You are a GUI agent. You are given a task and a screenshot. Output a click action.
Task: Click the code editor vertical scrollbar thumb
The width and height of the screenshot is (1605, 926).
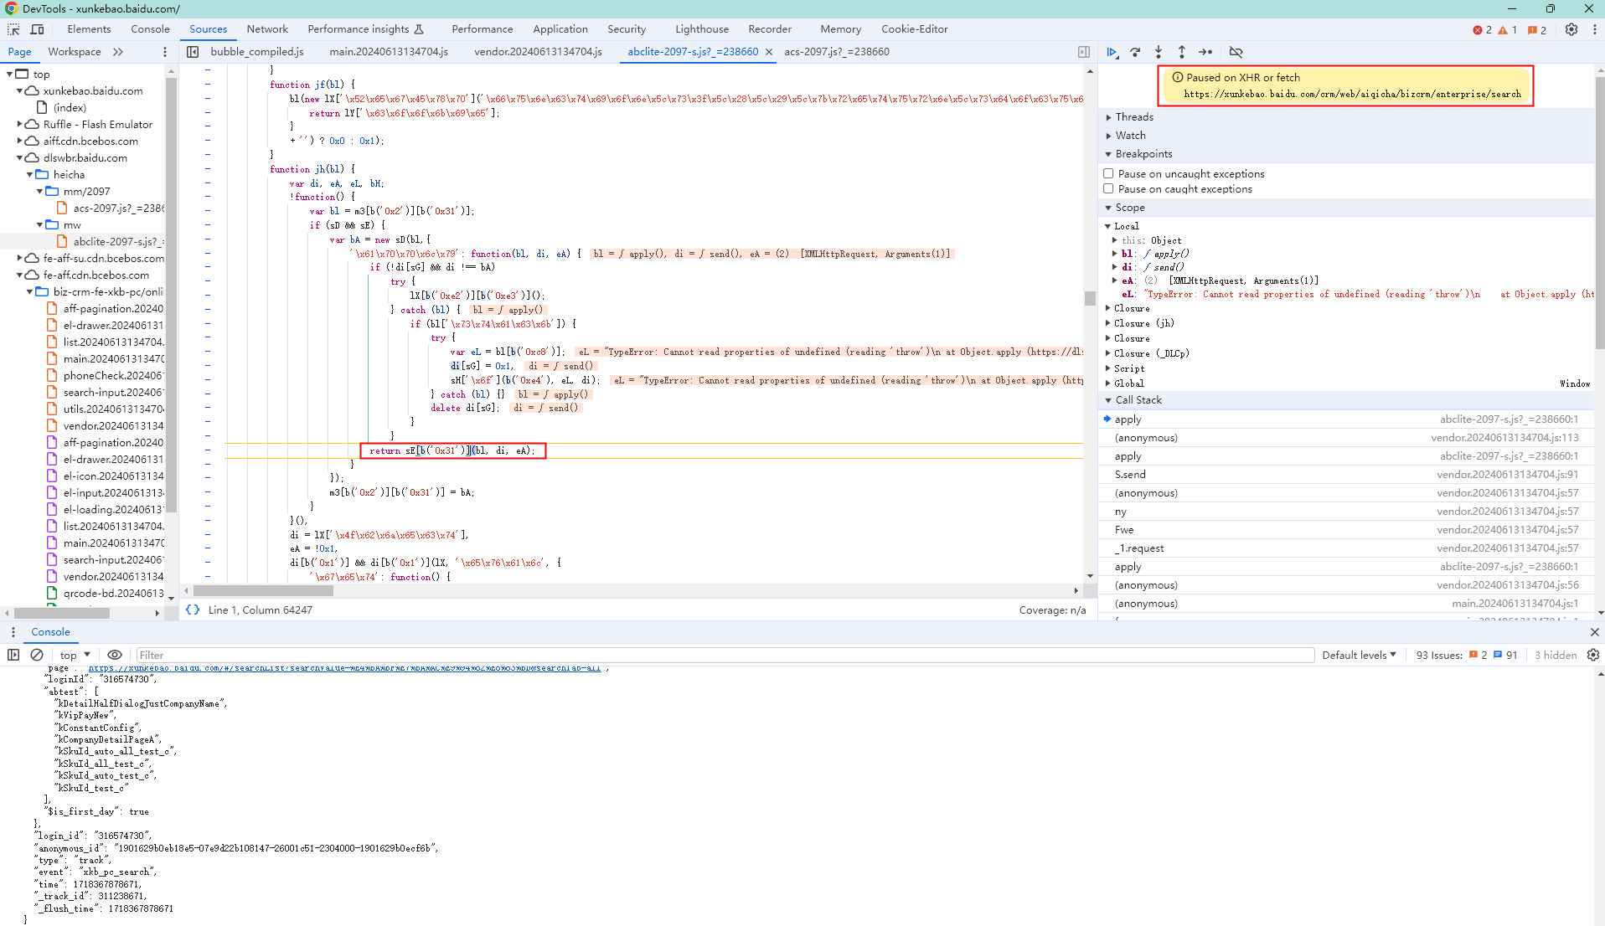[1090, 298]
